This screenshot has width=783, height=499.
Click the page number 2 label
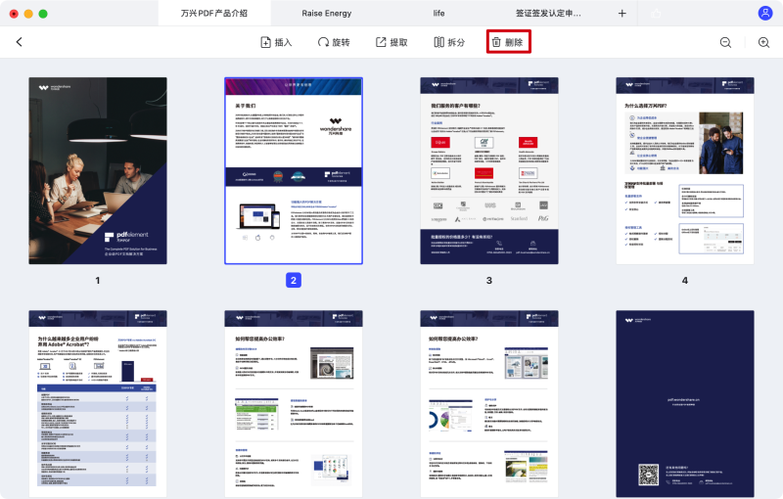click(x=294, y=280)
